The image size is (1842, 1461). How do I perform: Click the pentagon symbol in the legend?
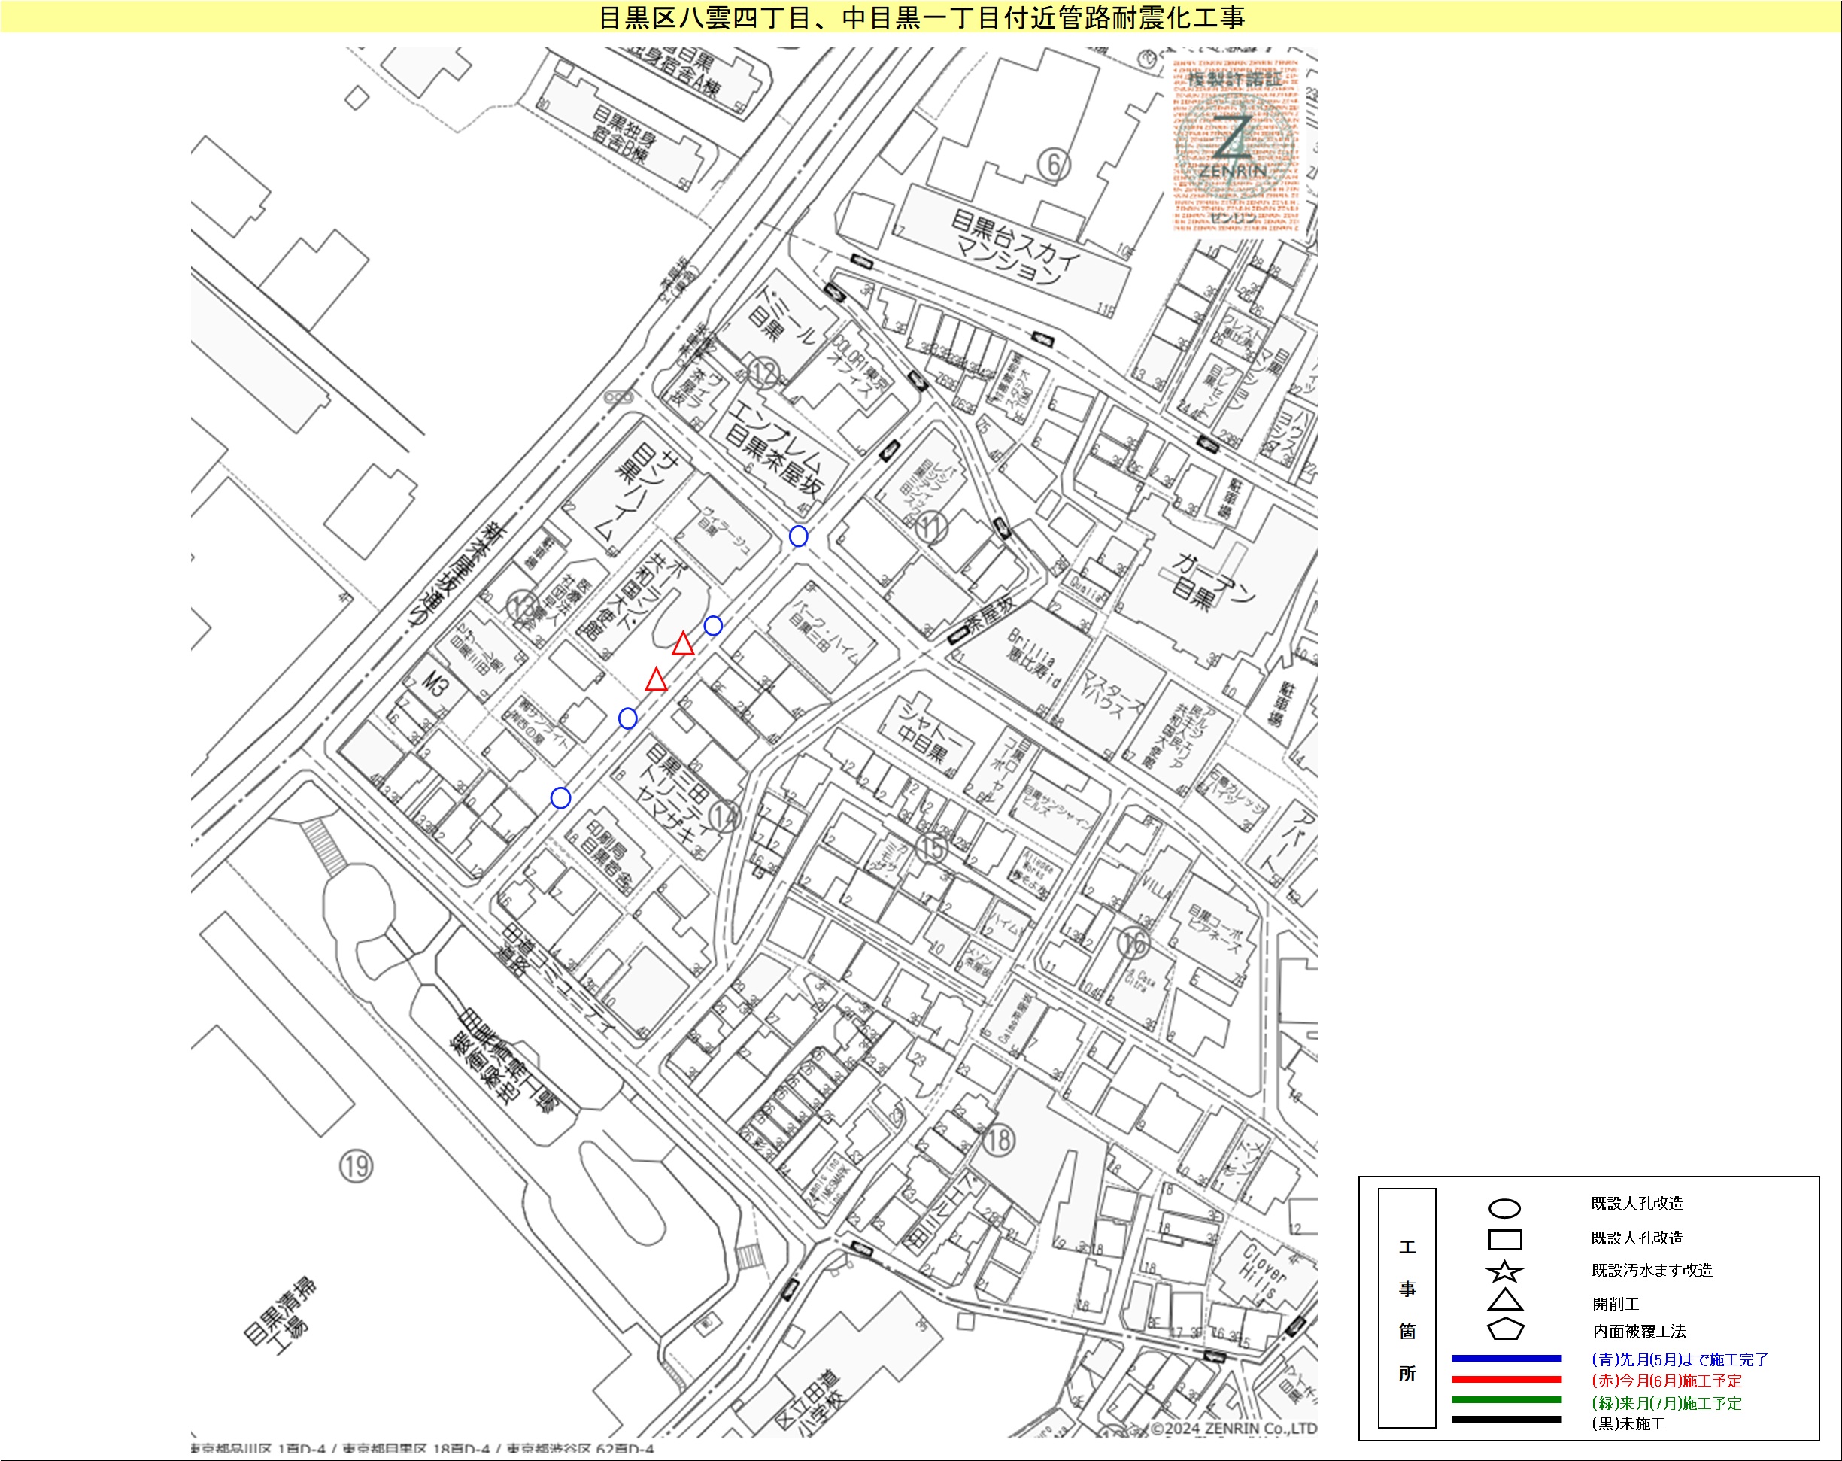pos(1504,1329)
